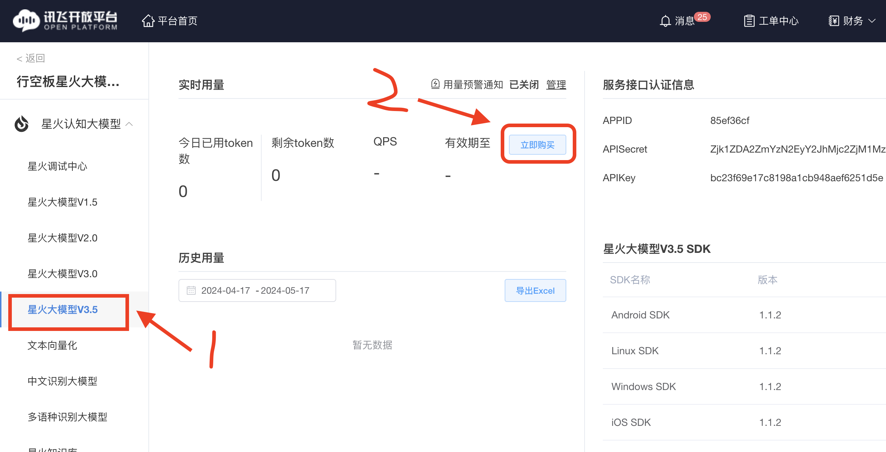Click the APPID value 85ef36cf

pos(730,120)
